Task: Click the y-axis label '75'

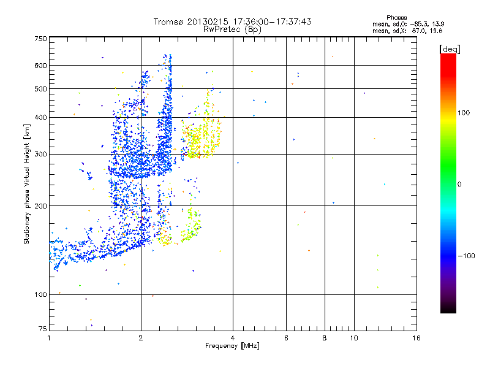Action: pyautogui.click(x=43, y=329)
